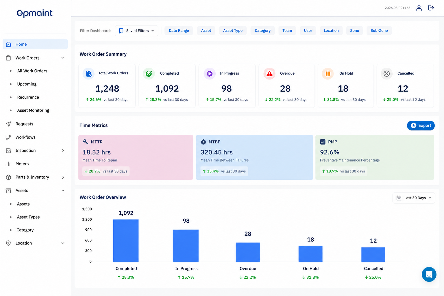Collapse the Assets section chevron
The height and width of the screenshot is (296, 444).
pyautogui.click(x=63, y=190)
